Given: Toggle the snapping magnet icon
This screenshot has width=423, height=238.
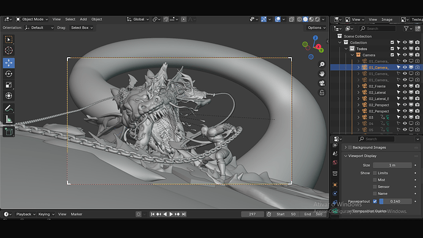Looking at the screenshot, I should pos(166,20).
